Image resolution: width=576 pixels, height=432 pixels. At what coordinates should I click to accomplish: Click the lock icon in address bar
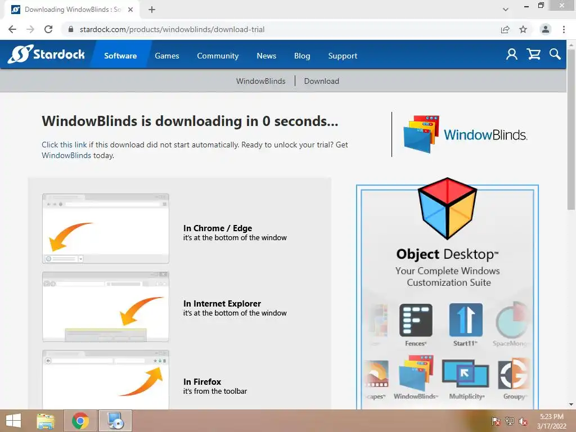coord(71,29)
